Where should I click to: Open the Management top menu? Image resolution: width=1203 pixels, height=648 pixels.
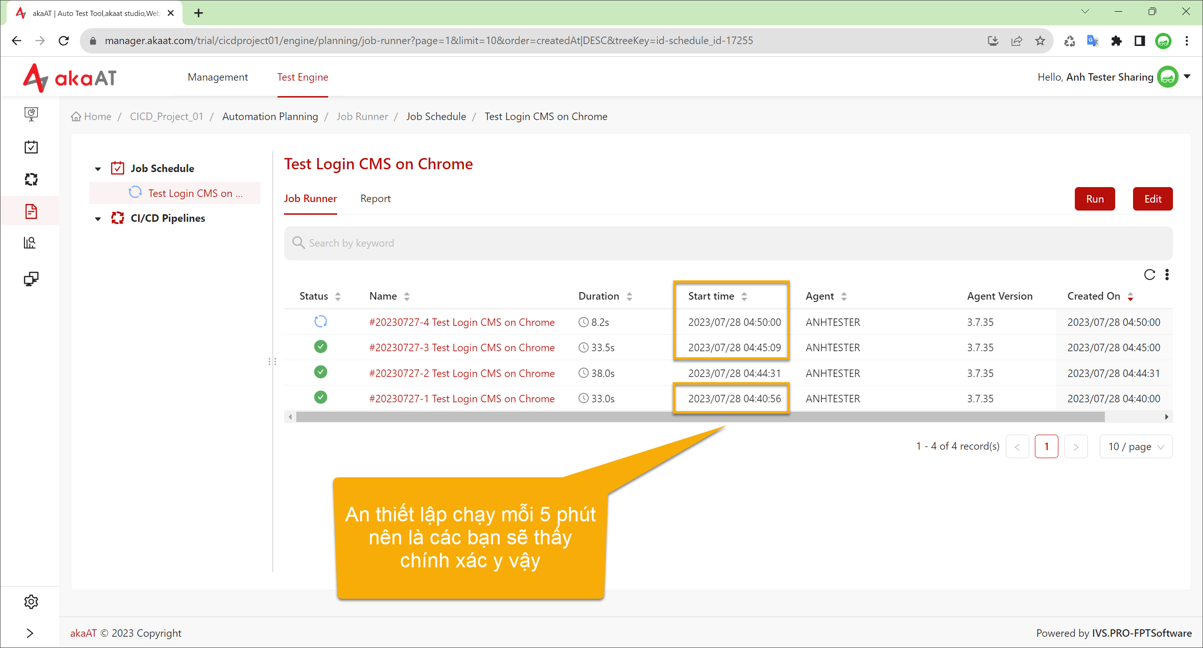coord(217,77)
